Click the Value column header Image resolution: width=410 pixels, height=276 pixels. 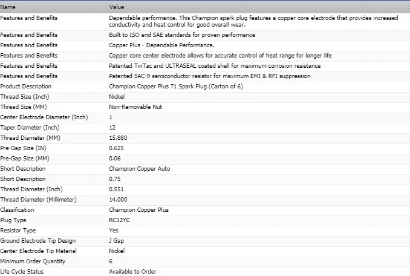tap(117, 7)
